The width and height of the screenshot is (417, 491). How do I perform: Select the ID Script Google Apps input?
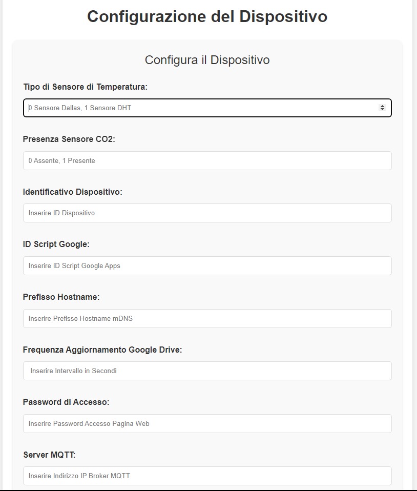click(207, 265)
